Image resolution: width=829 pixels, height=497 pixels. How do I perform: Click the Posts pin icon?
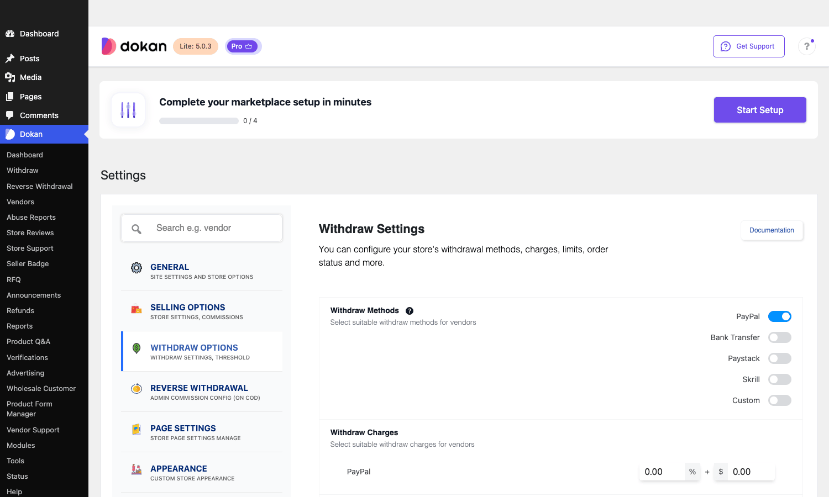[x=10, y=59]
